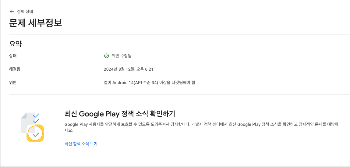The width and height of the screenshot is (350, 167).
Task: Click the back arrow next to 정책 상태
Action: [x=12, y=12]
